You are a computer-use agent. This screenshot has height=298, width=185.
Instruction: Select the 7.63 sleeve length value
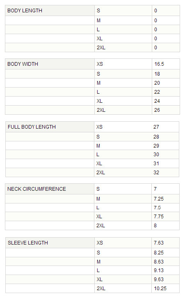pyautogui.click(x=159, y=243)
